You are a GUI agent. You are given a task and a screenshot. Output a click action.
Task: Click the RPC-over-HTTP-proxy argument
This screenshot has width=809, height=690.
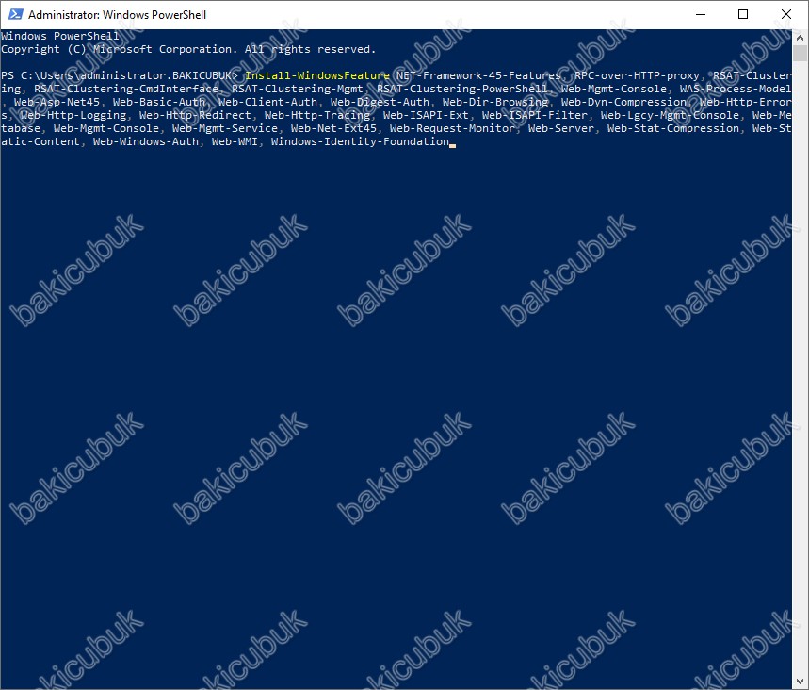pos(637,75)
